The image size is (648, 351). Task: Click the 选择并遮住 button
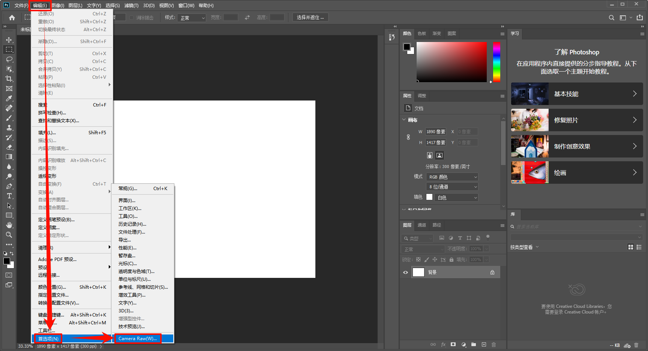(x=310, y=17)
